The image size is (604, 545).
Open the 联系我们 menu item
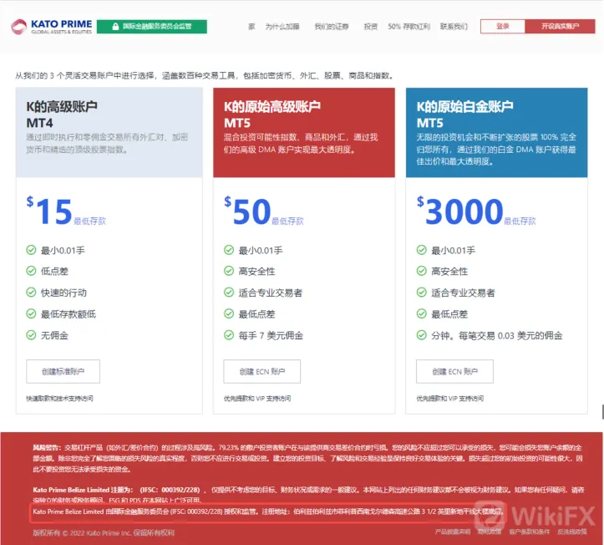pyautogui.click(x=454, y=27)
